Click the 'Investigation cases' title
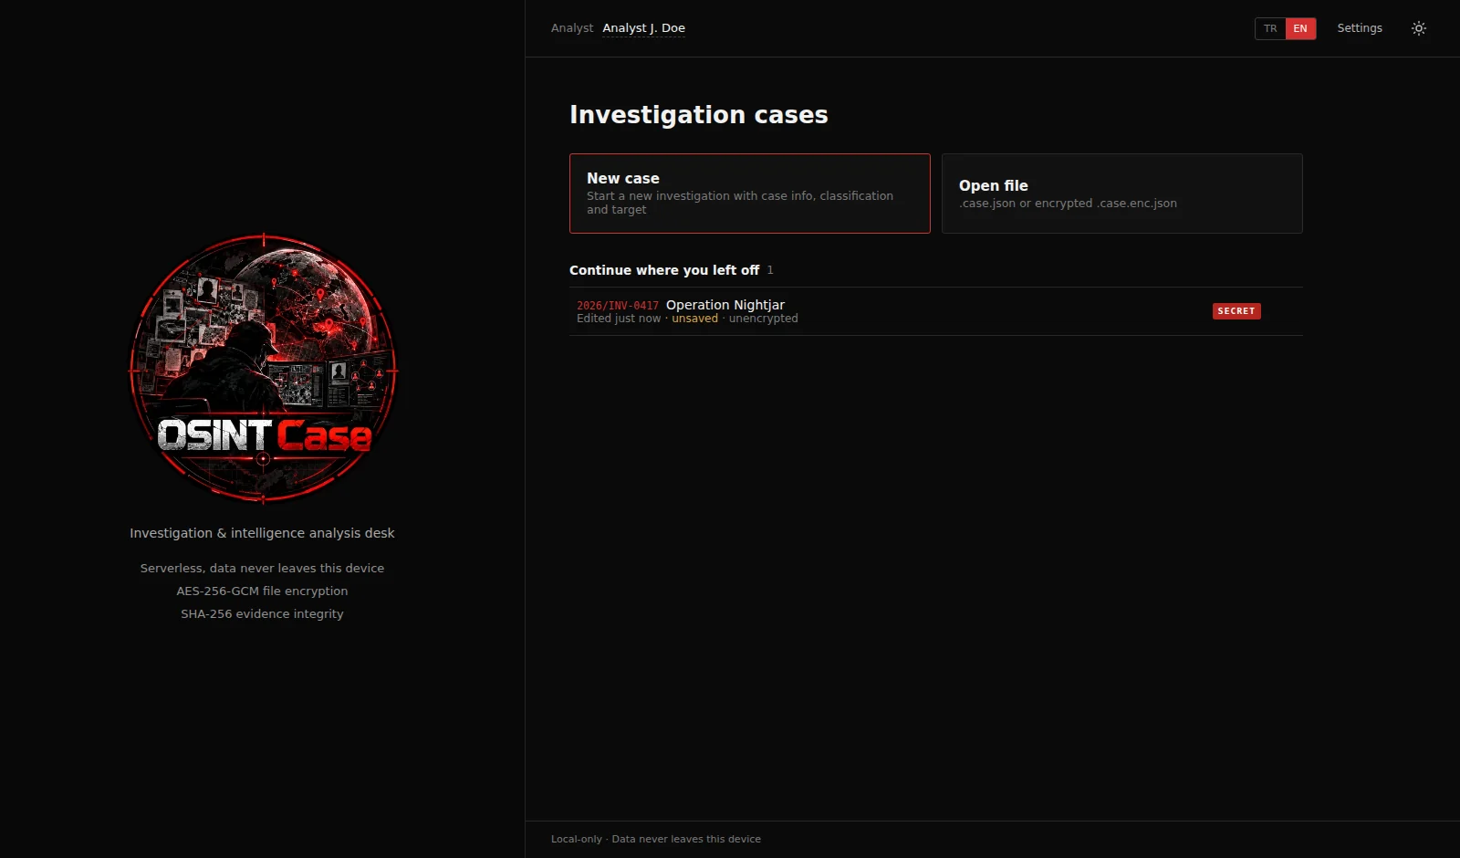 (699, 115)
